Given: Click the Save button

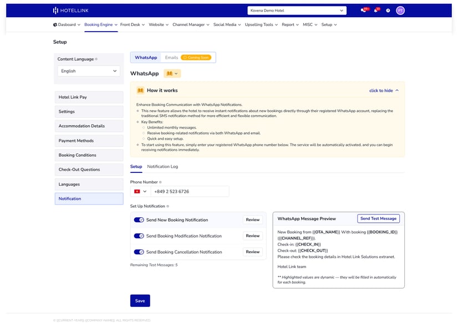Looking at the screenshot, I should 140,301.
